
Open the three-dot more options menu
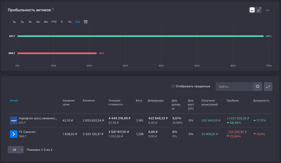pos(268,10)
